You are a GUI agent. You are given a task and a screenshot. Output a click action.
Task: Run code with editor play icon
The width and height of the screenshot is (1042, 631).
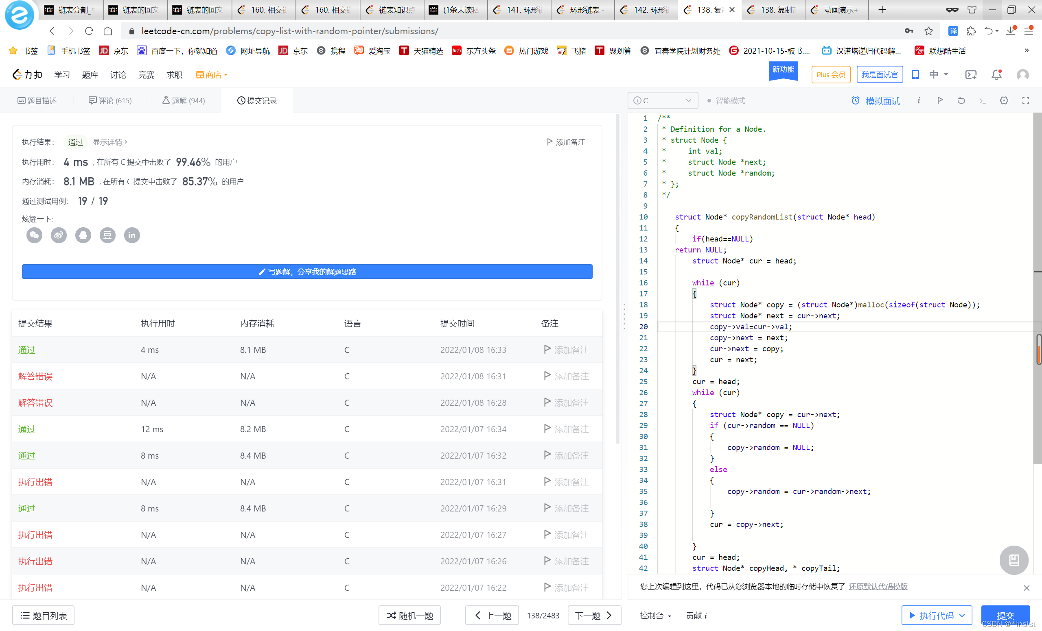(940, 100)
